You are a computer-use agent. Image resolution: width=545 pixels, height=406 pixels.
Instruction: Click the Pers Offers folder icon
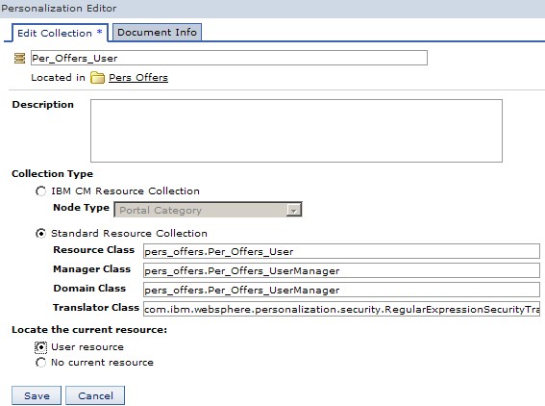(97, 78)
